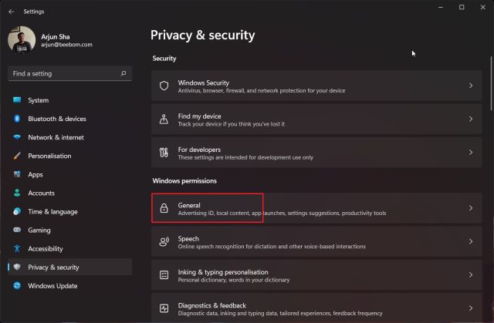Viewport: 494px width, 323px height.
Task: Open Speech settings label
Action: click(x=188, y=239)
